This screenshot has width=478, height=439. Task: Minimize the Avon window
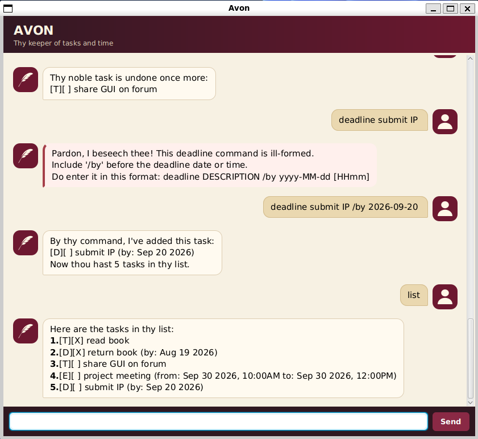[x=433, y=8]
